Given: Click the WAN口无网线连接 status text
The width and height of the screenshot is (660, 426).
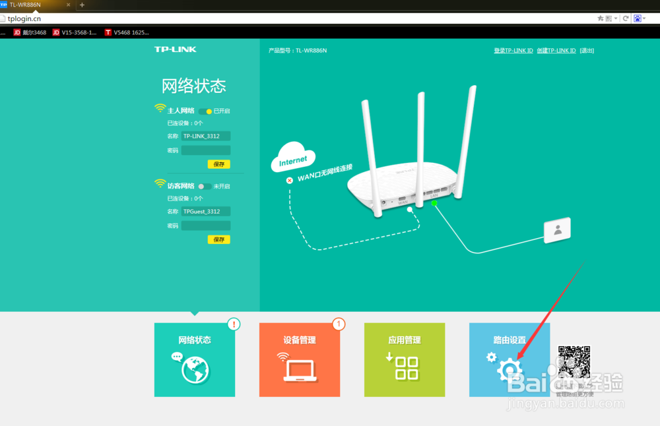Looking at the screenshot, I should [325, 173].
